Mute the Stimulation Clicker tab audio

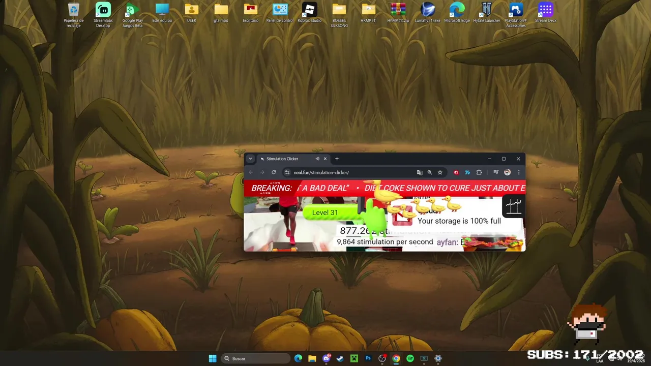[317, 159]
